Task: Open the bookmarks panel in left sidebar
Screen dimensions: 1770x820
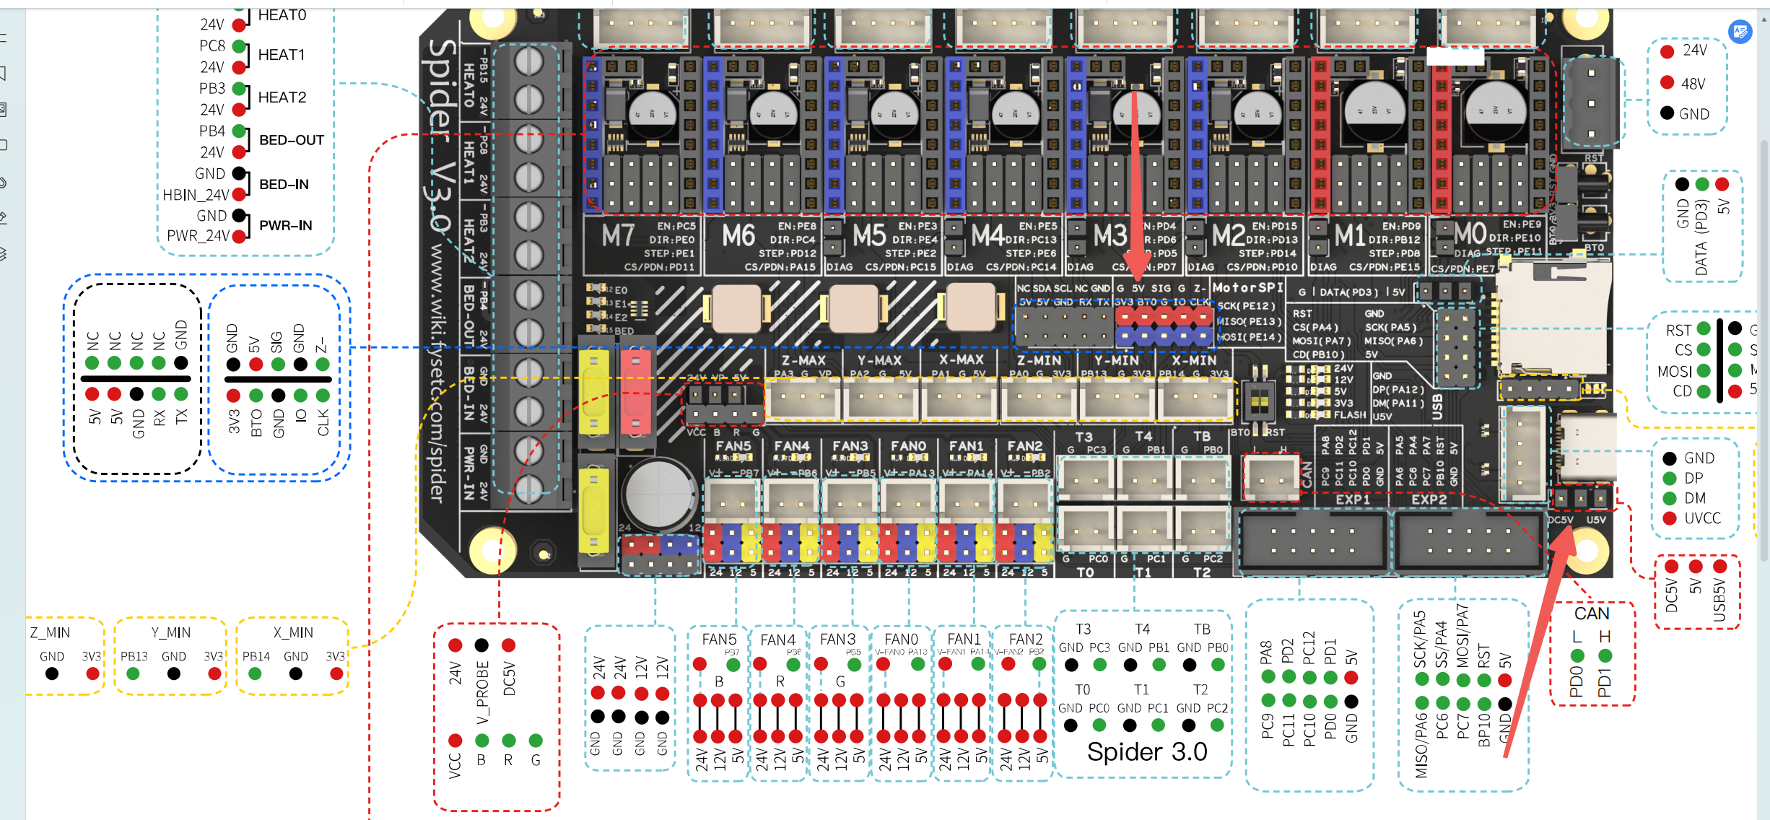Action: click(x=4, y=74)
